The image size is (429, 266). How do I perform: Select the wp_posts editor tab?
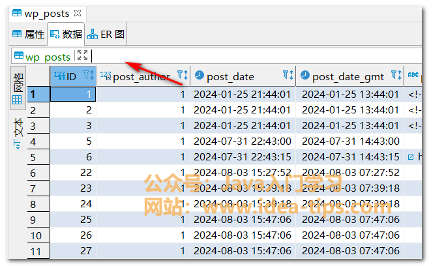[x=47, y=14]
